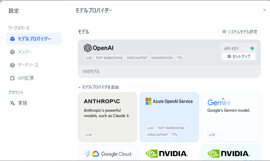Close the settings dialog with X
The width and height of the screenshot is (270, 161).
[265, 10]
